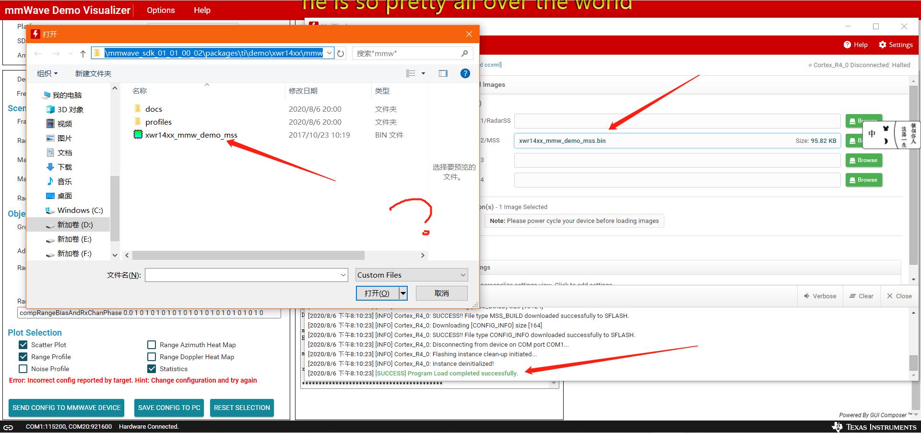Open the Help menu in Visualizer
The height and width of the screenshot is (433, 921).
[202, 10]
